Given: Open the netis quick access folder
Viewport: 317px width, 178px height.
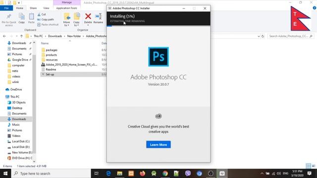Looking at the screenshot, I should point(15,71).
